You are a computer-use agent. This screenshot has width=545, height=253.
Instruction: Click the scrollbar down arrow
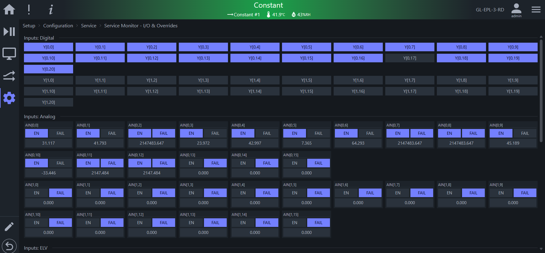coord(541,249)
